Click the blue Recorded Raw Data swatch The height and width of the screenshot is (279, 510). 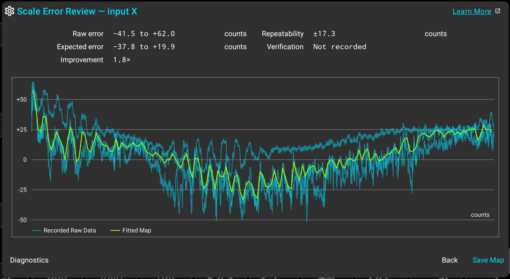[x=36, y=230]
